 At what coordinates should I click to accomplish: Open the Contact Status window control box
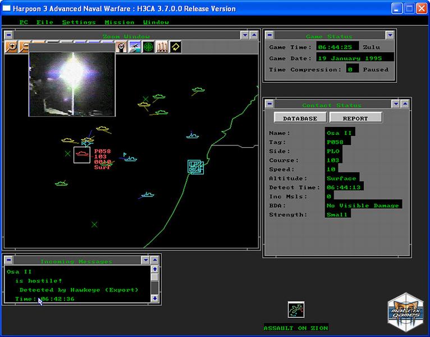click(x=269, y=104)
